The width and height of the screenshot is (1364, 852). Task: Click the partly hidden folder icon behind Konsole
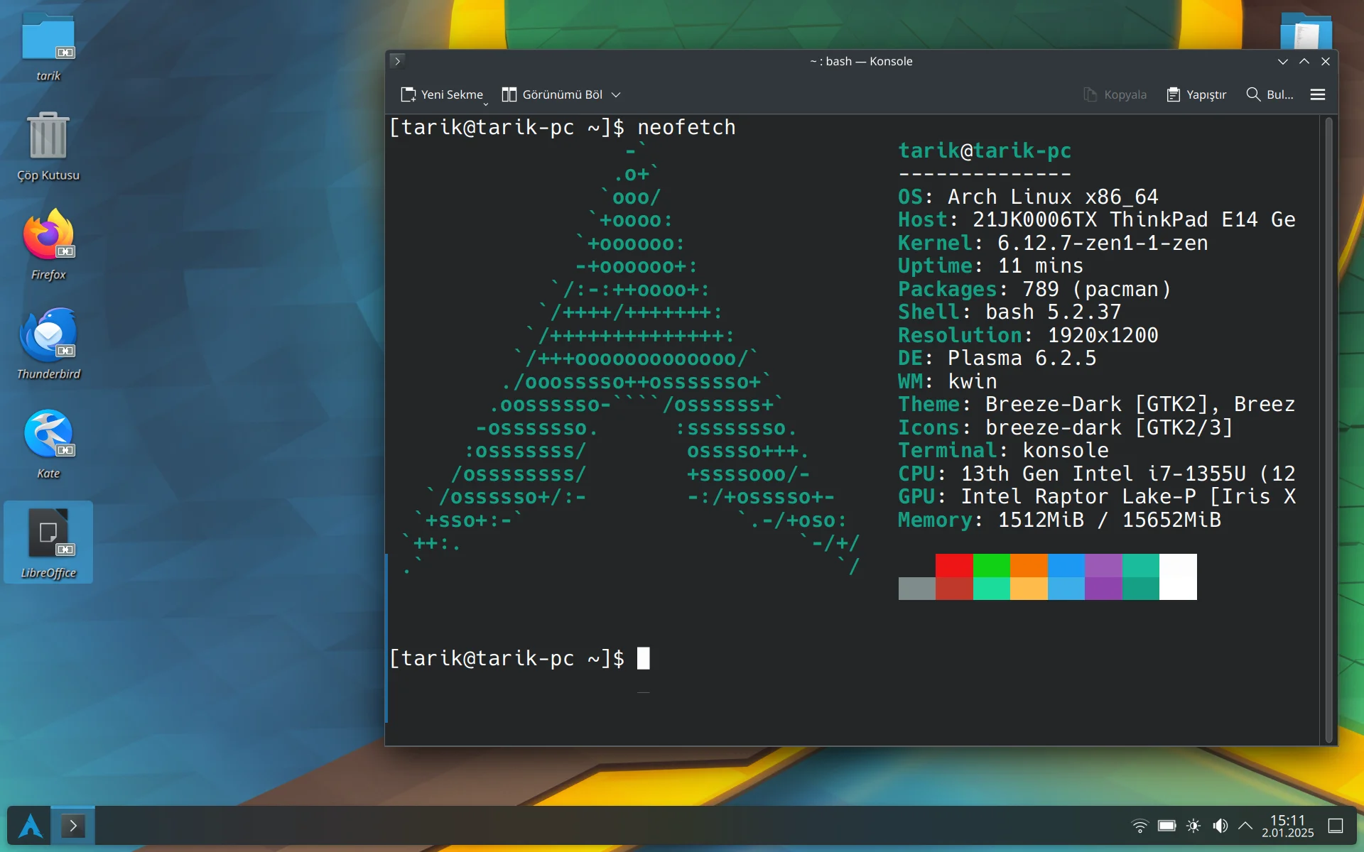tap(1306, 31)
